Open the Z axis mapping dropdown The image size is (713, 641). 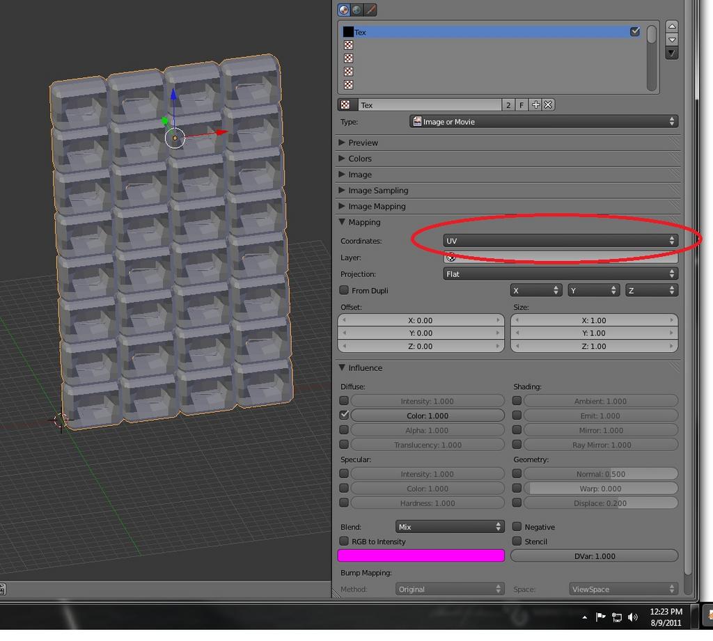(652, 290)
